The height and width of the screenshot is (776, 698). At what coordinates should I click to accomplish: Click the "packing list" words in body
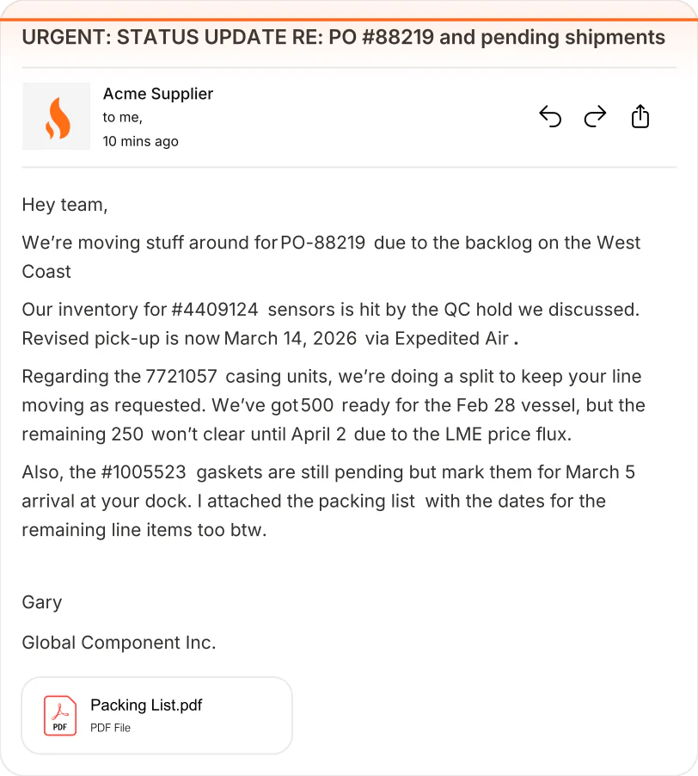[366, 502]
